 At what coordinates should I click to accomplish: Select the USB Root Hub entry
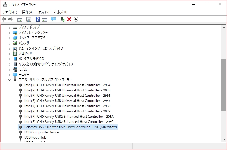(x=35, y=137)
